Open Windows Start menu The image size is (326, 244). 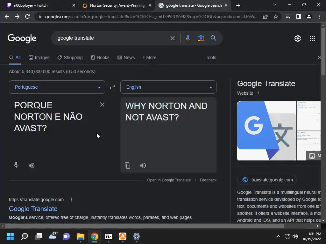click(x=10, y=236)
